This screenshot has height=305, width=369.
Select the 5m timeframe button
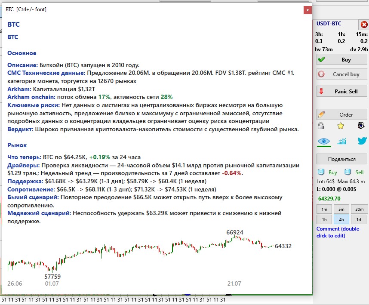tap(341, 209)
